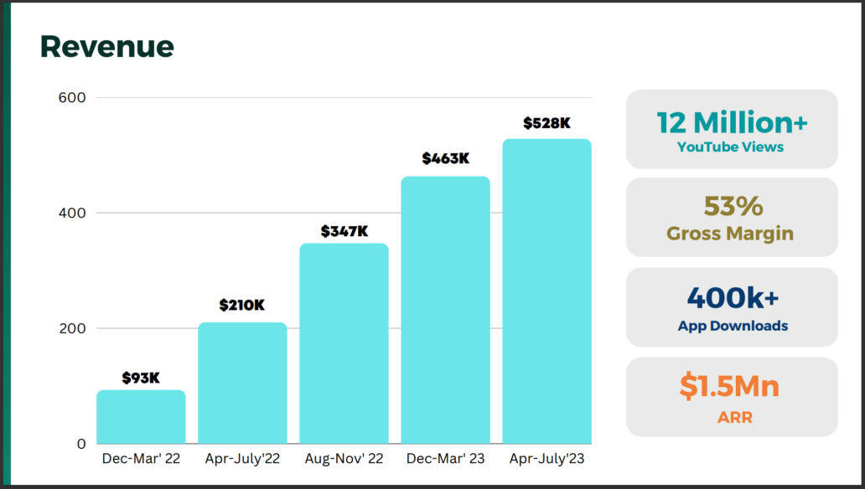Screen dimensions: 865x489
Task: Click the Aug-Nov' 22 x-axis label
Action: (x=344, y=459)
